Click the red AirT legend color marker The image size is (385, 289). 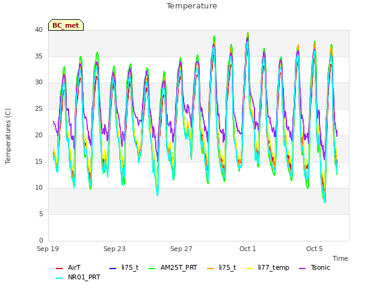point(59,268)
